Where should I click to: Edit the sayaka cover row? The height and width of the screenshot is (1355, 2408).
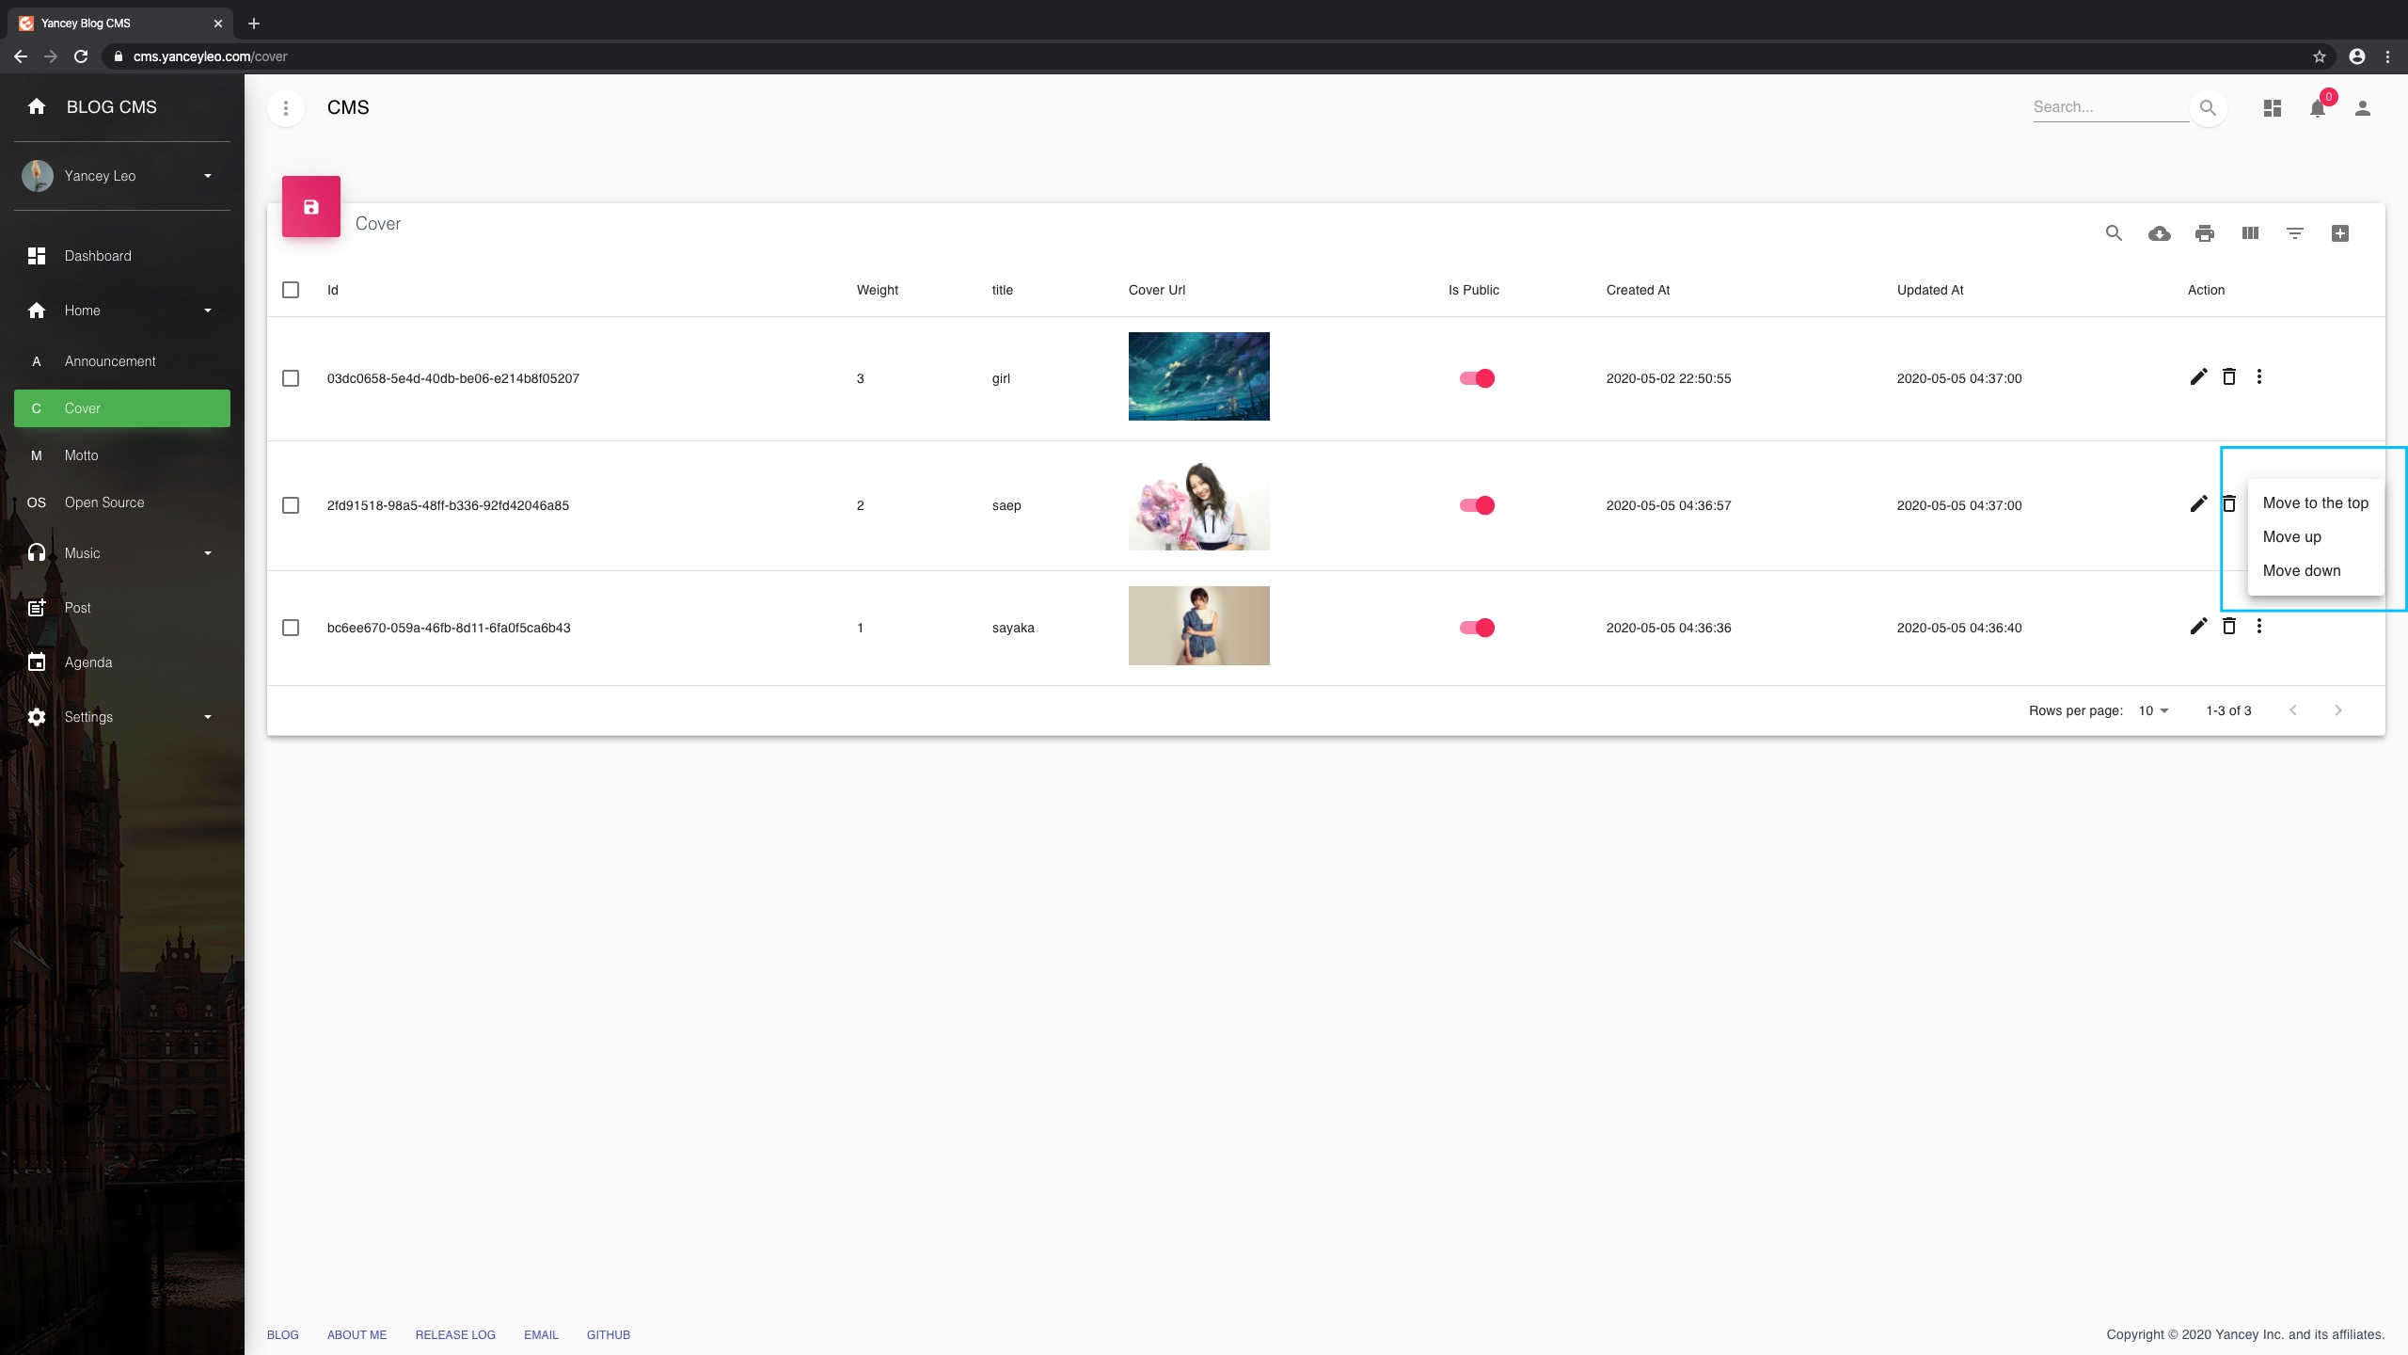pos(2198,627)
